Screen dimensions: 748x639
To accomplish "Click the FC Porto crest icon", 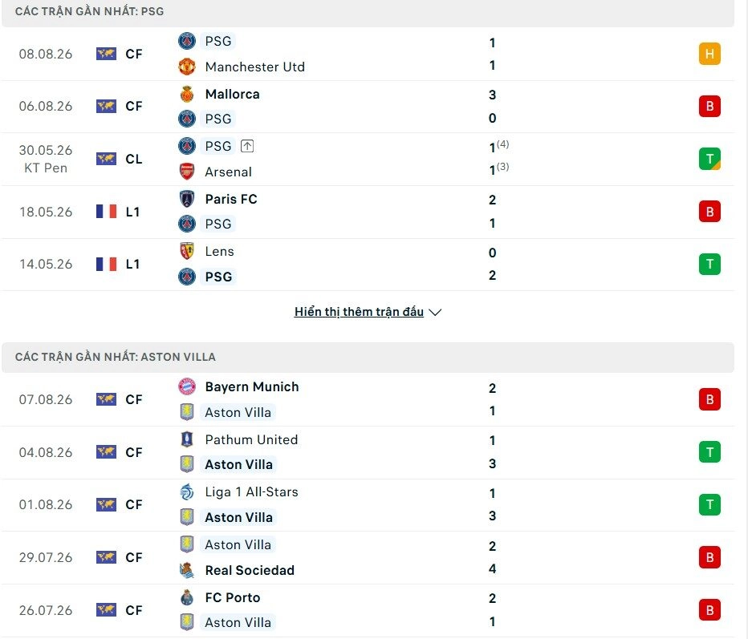I will coord(186,597).
